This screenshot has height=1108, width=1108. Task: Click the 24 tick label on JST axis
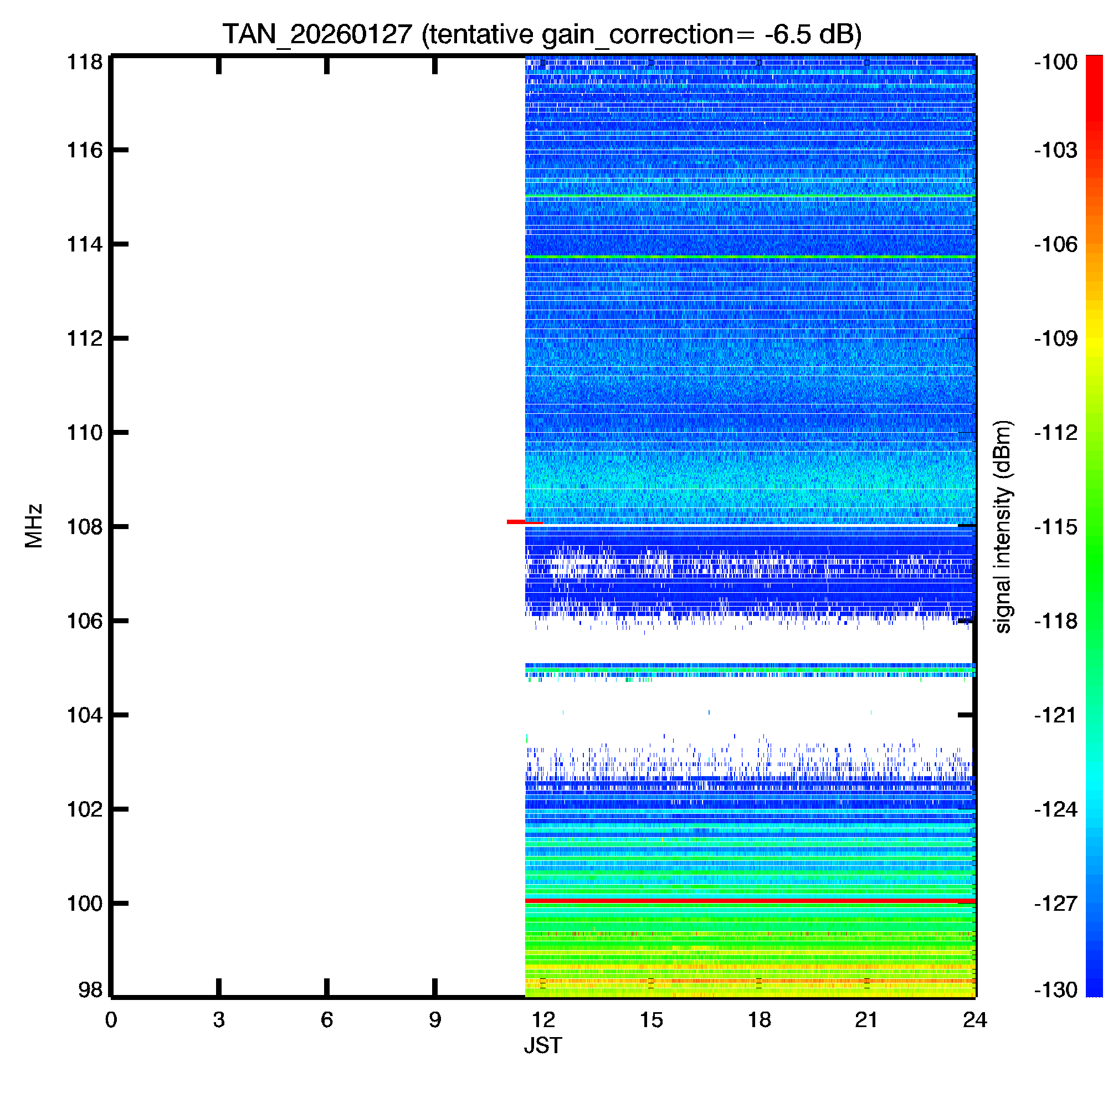coord(975,1020)
